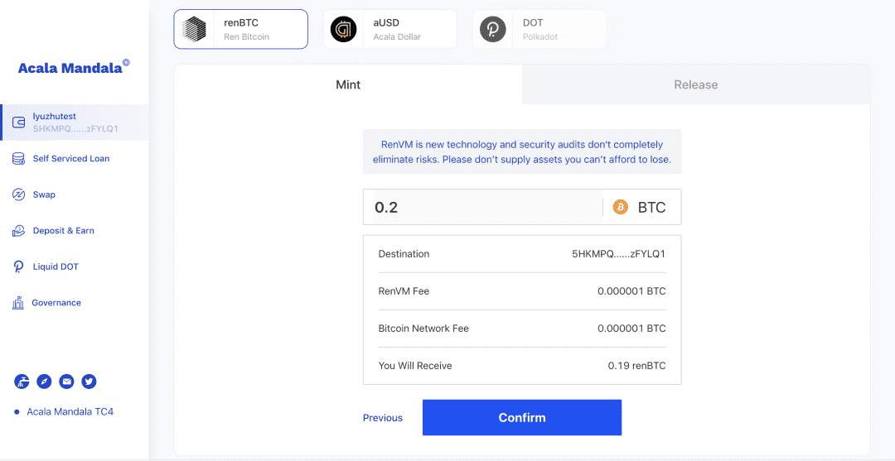Click the Swap icon in sidebar
The image size is (895, 461).
18,194
